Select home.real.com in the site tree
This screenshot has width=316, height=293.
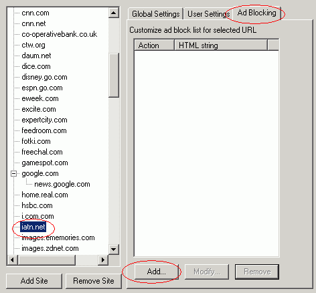coord(45,195)
